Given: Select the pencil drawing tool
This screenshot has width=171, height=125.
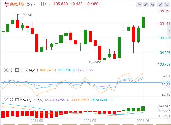Looking at the screenshot, I should click(146, 5).
